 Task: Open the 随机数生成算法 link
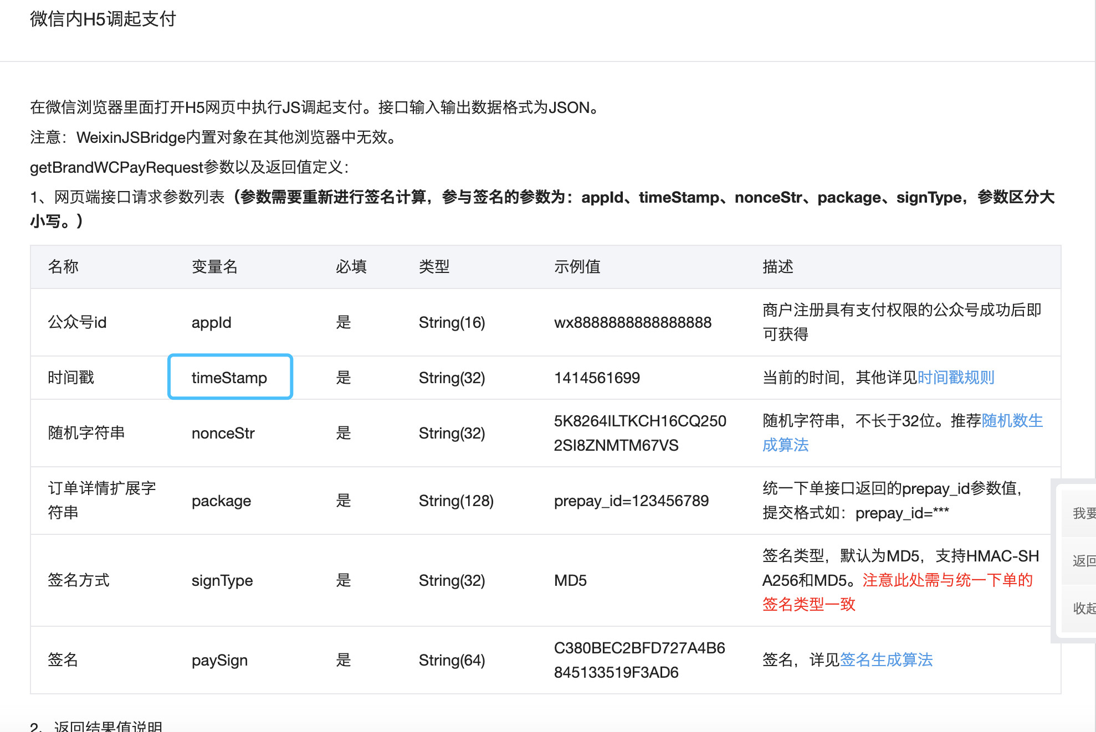(1012, 421)
